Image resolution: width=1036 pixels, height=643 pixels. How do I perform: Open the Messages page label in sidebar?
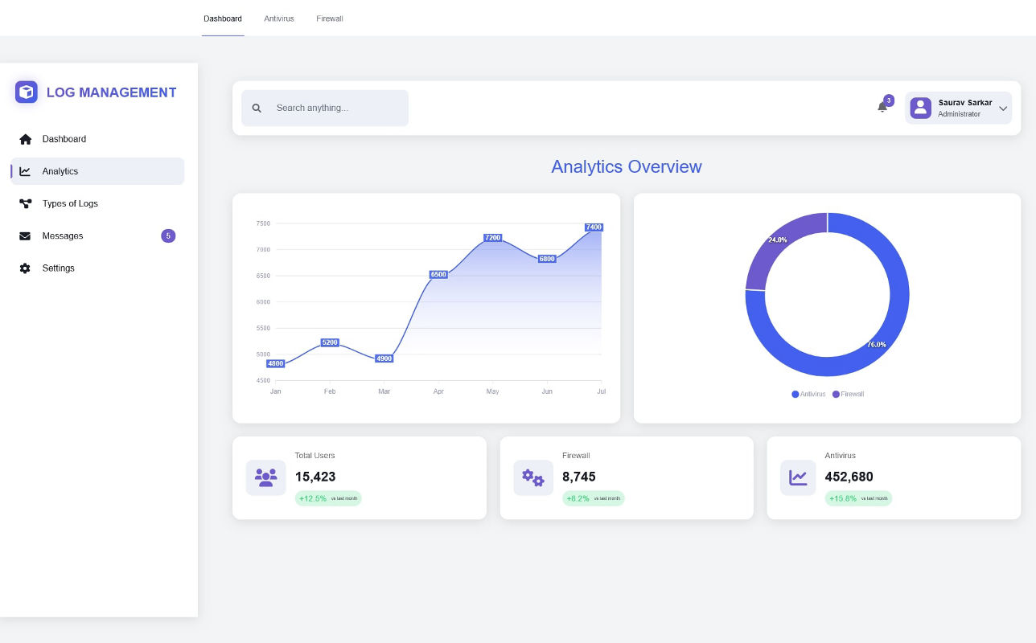[63, 236]
